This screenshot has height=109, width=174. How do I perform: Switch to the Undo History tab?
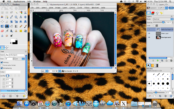coord(161,13)
